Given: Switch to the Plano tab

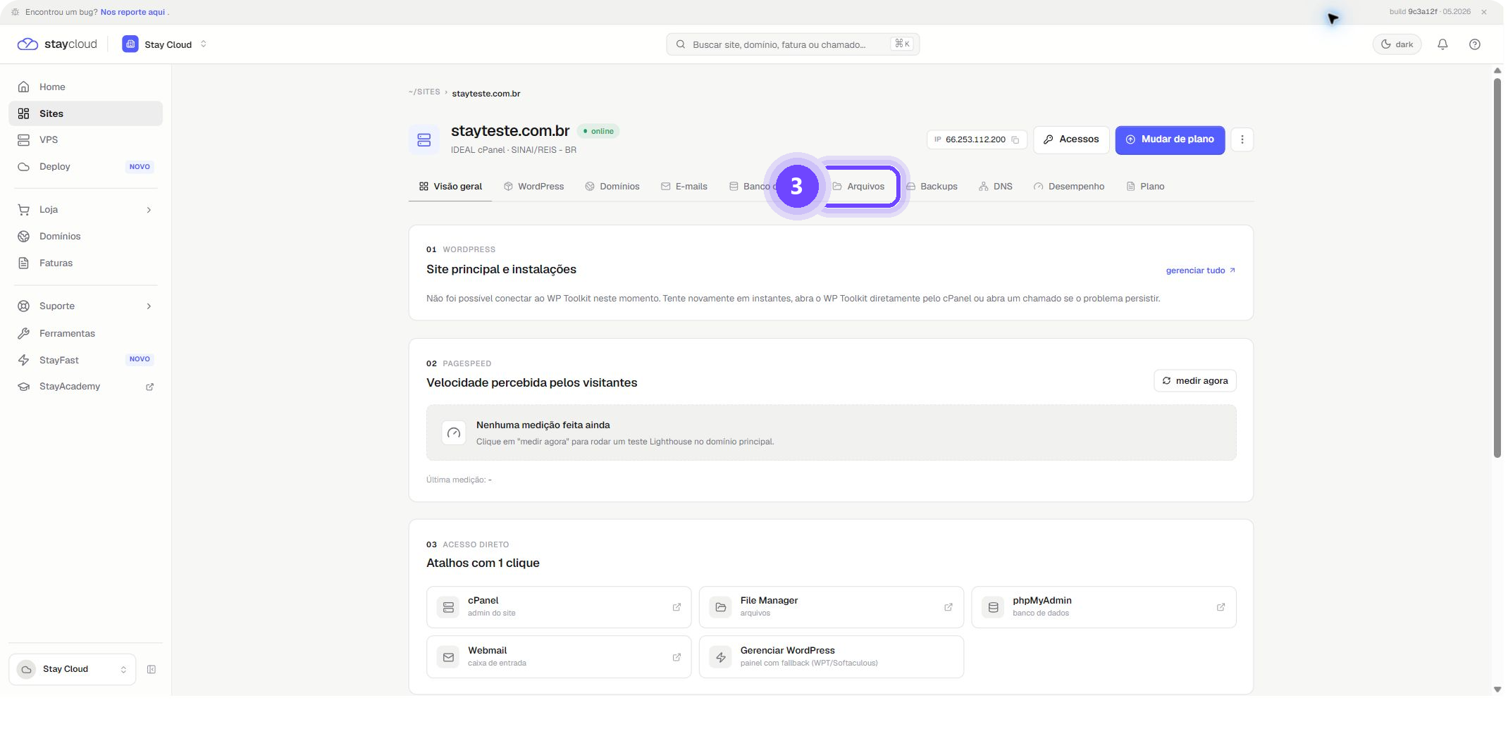Looking at the screenshot, I should click(x=1145, y=187).
